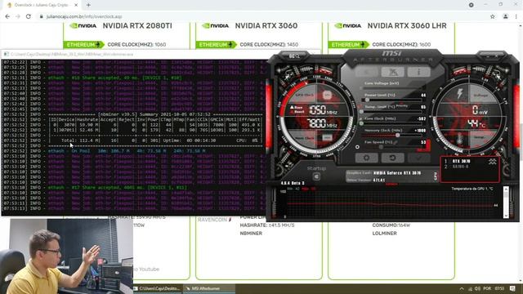Click the NVIDIA RTX 3060 LHR heading
523x294 pixels.
tap(407, 25)
